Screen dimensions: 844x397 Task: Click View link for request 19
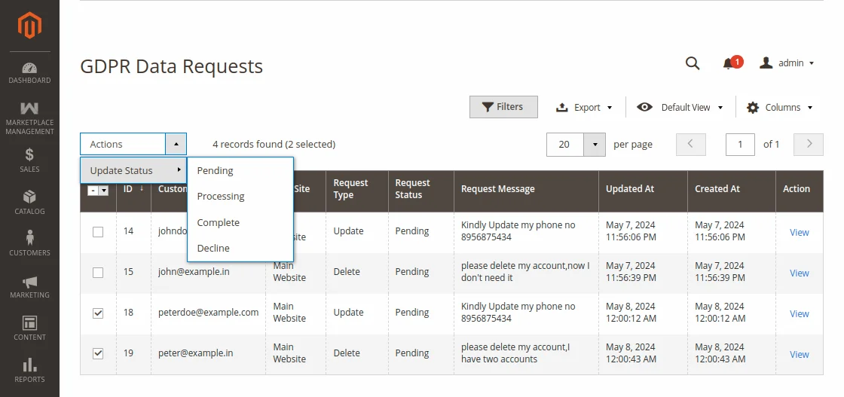(x=799, y=355)
